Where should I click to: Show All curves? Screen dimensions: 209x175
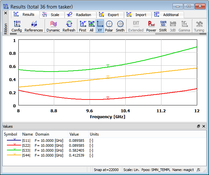92,26
